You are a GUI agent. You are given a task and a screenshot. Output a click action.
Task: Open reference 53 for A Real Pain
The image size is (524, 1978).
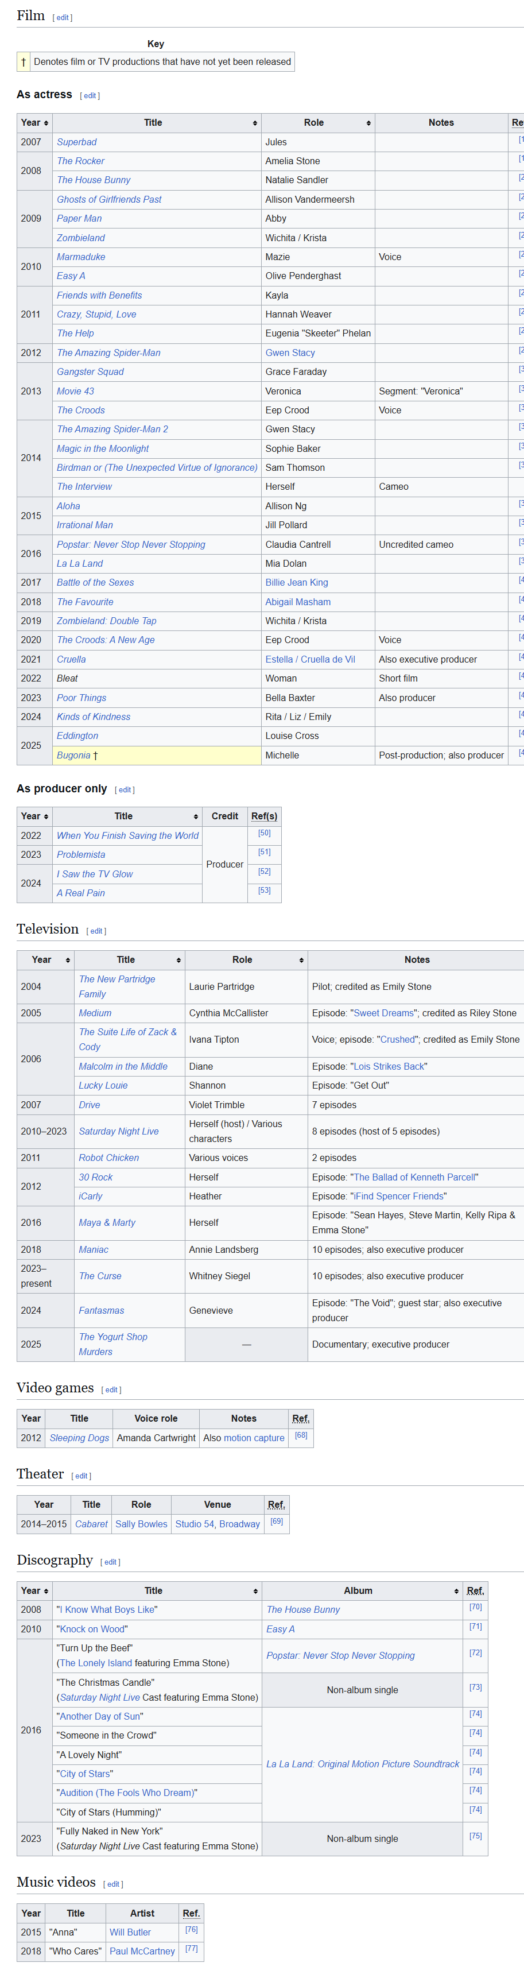264,891
